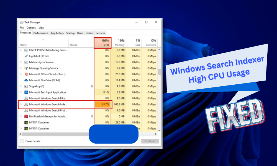Select the 15.0 MB memory cell
This screenshot has height=166, width=277.
[x=118, y=62]
